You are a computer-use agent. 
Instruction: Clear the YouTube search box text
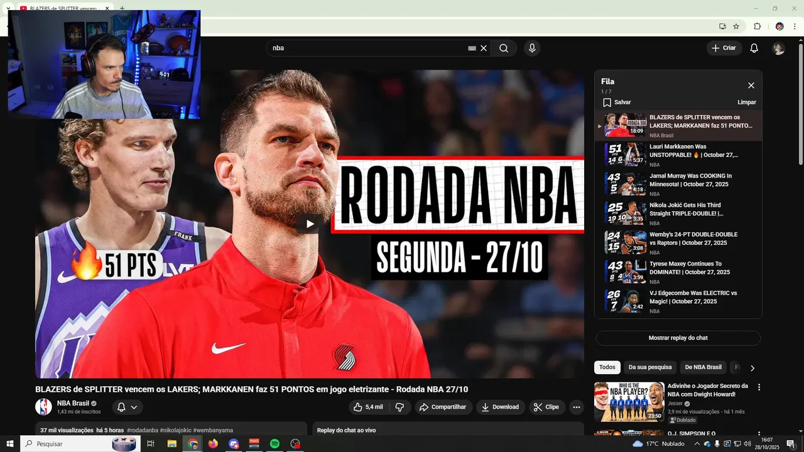tap(484, 48)
